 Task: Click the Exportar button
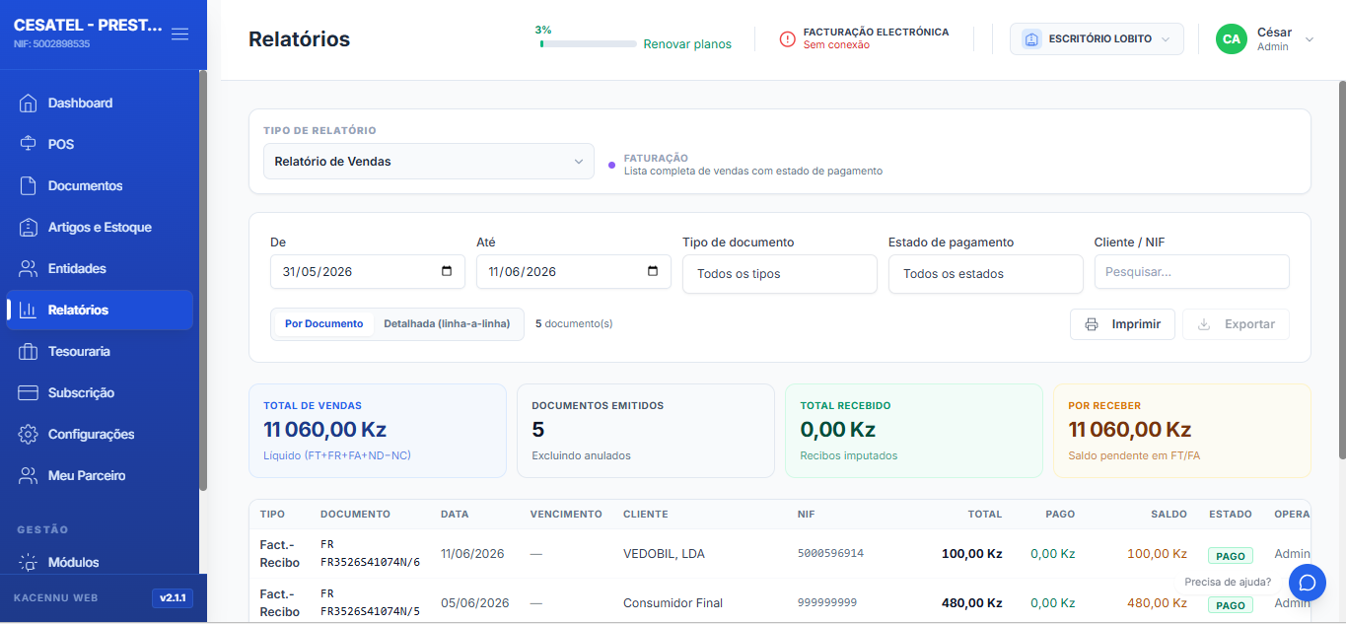(x=1237, y=324)
